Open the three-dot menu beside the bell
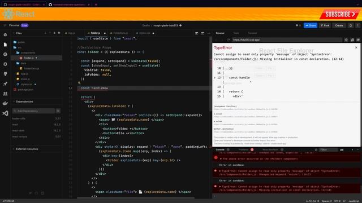 pos(358,25)
